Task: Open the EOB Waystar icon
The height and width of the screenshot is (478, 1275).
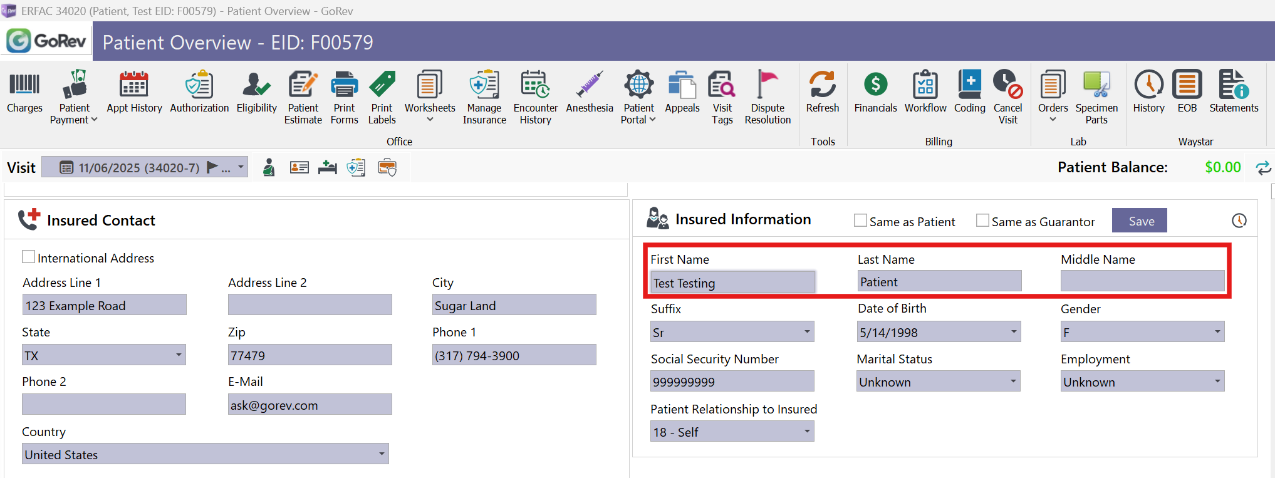Action: pyautogui.click(x=1187, y=85)
